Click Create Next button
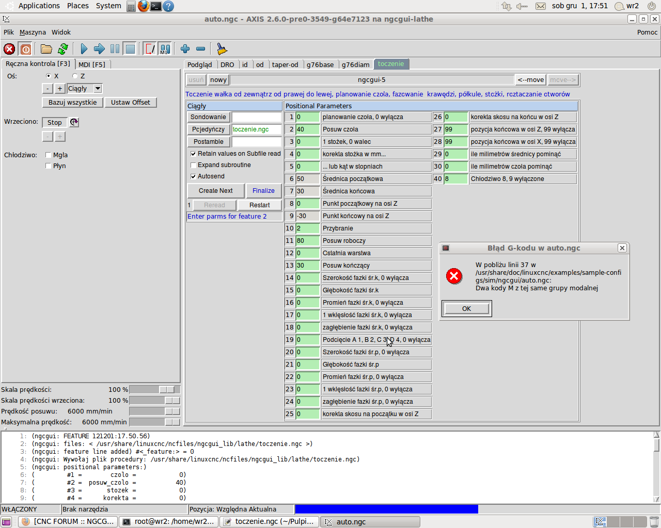Image resolution: width=661 pixels, height=528 pixels. click(x=216, y=191)
